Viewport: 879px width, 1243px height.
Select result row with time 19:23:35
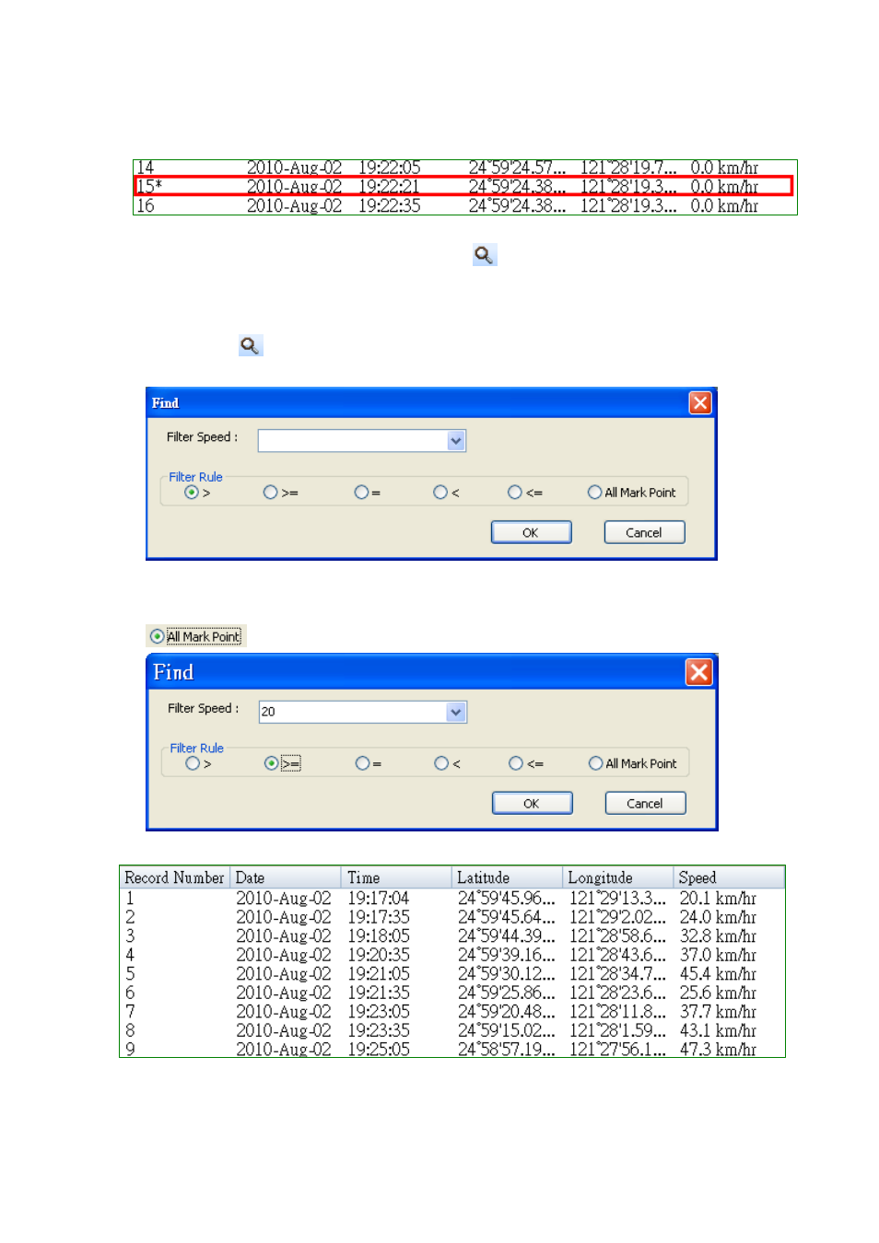point(451,1030)
